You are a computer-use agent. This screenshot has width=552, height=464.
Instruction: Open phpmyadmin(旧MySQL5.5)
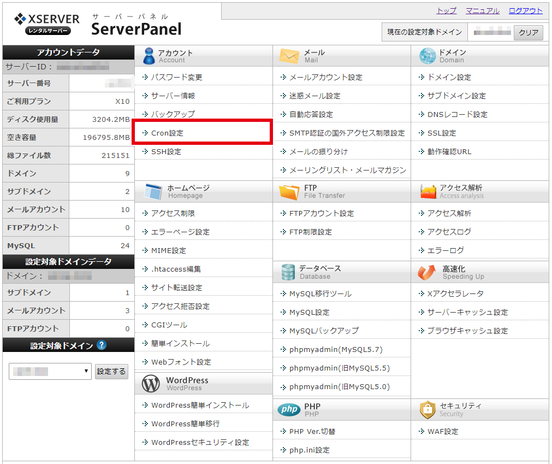(340, 368)
